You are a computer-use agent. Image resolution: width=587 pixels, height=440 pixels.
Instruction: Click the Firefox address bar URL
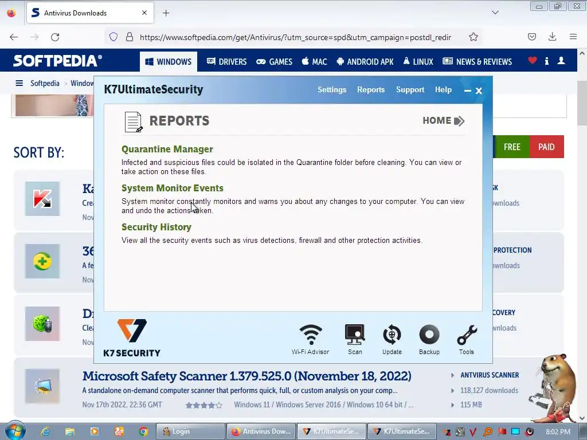point(295,37)
